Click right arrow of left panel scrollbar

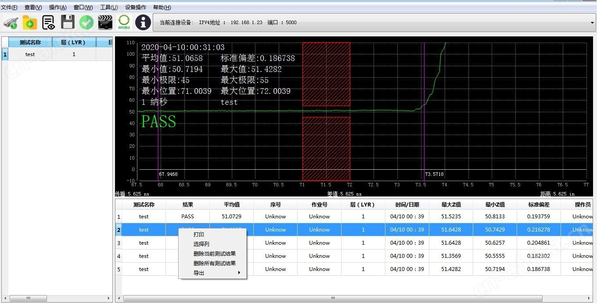click(109, 298)
